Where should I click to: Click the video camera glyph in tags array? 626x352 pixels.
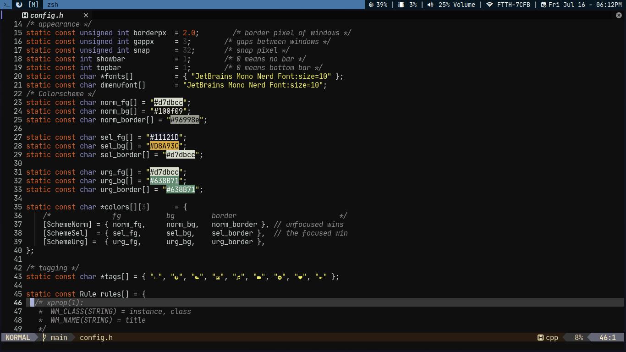pos(259,277)
